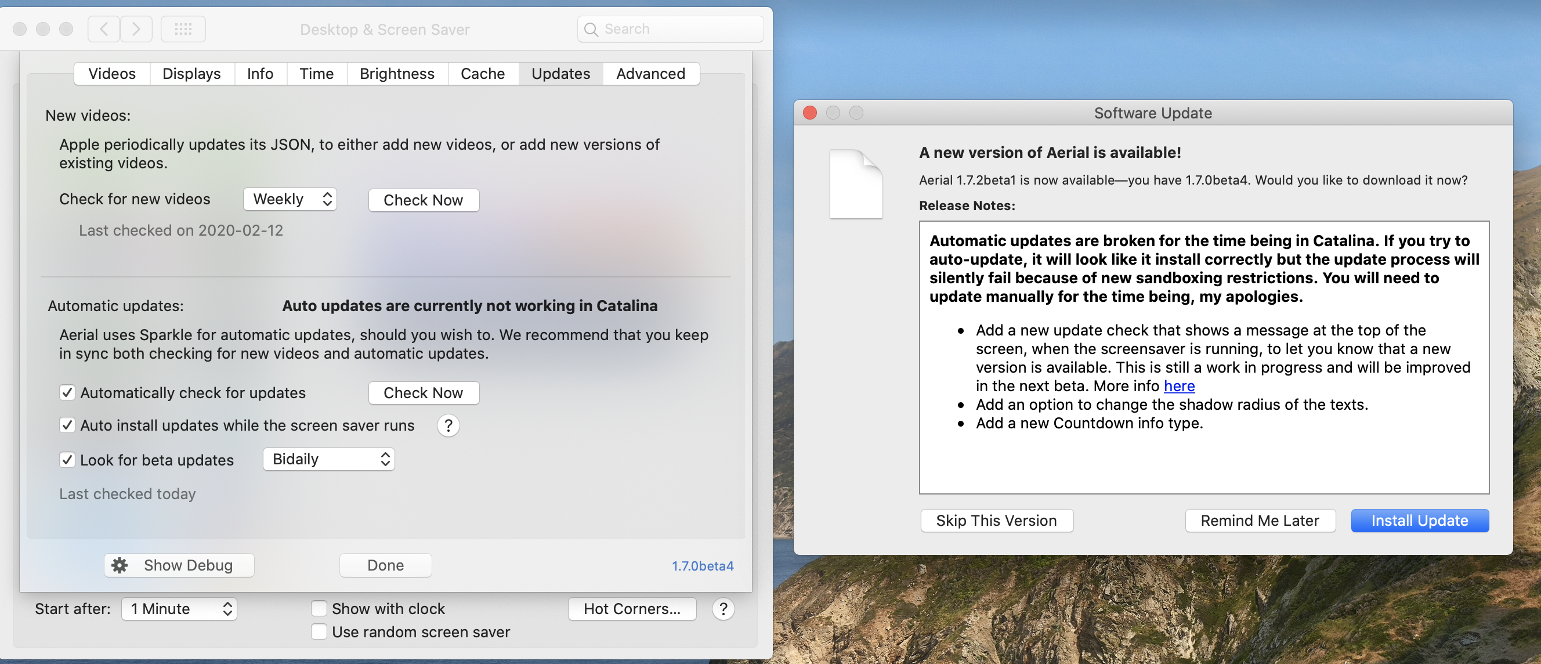Click the Show Debug button
Screen dimensions: 1541x664
point(179,565)
